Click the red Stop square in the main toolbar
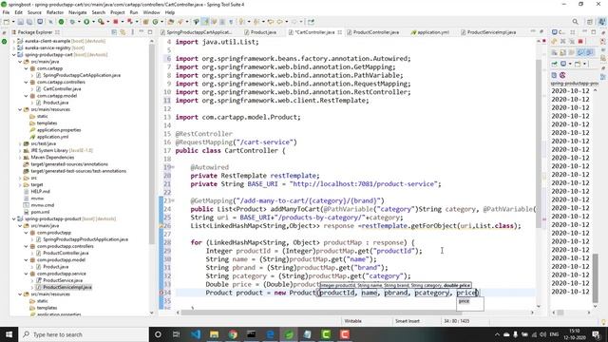Screen dimensions: 608x342 [116, 22]
